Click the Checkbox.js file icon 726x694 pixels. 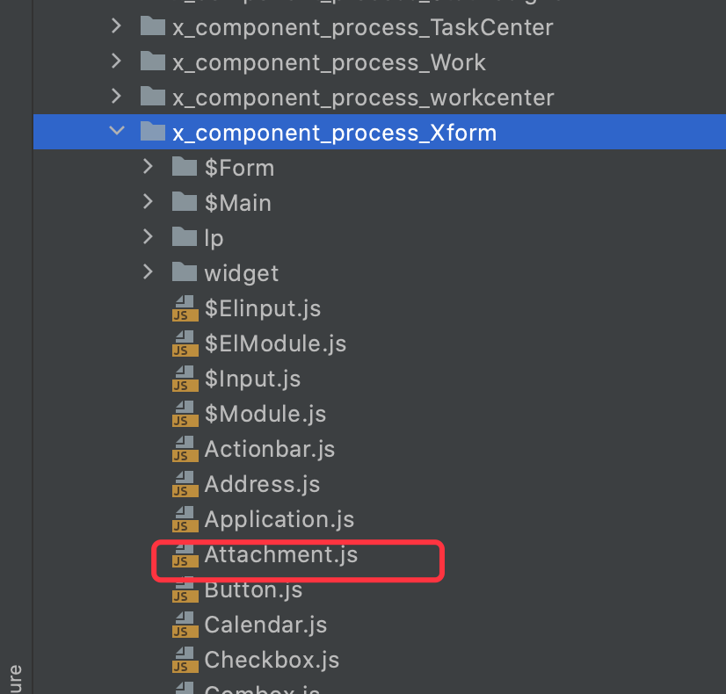click(x=183, y=661)
